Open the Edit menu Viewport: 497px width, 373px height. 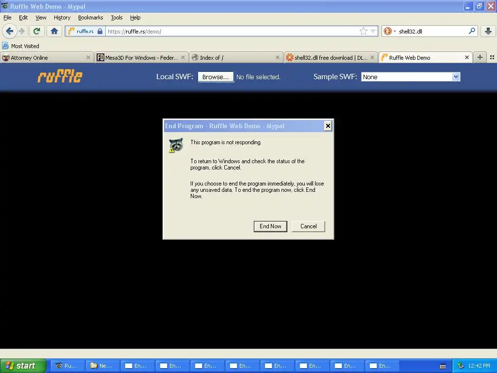tap(23, 17)
